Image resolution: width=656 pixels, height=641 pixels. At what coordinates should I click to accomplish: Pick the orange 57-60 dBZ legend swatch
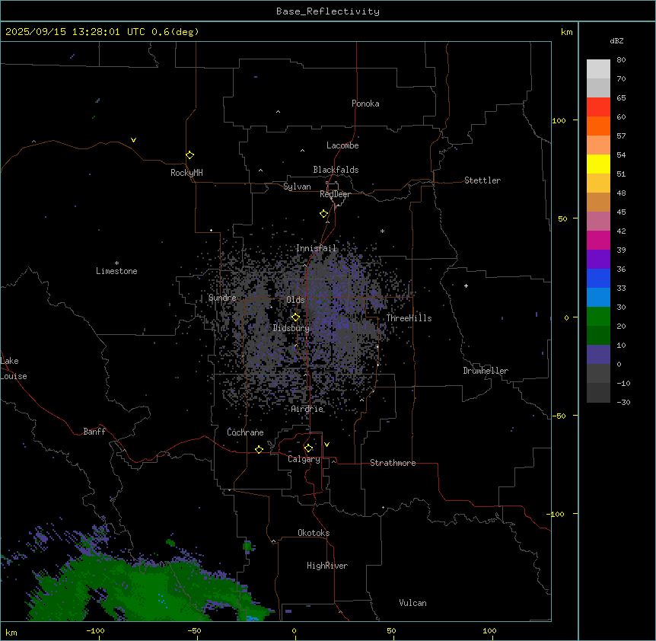pos(598,126)
